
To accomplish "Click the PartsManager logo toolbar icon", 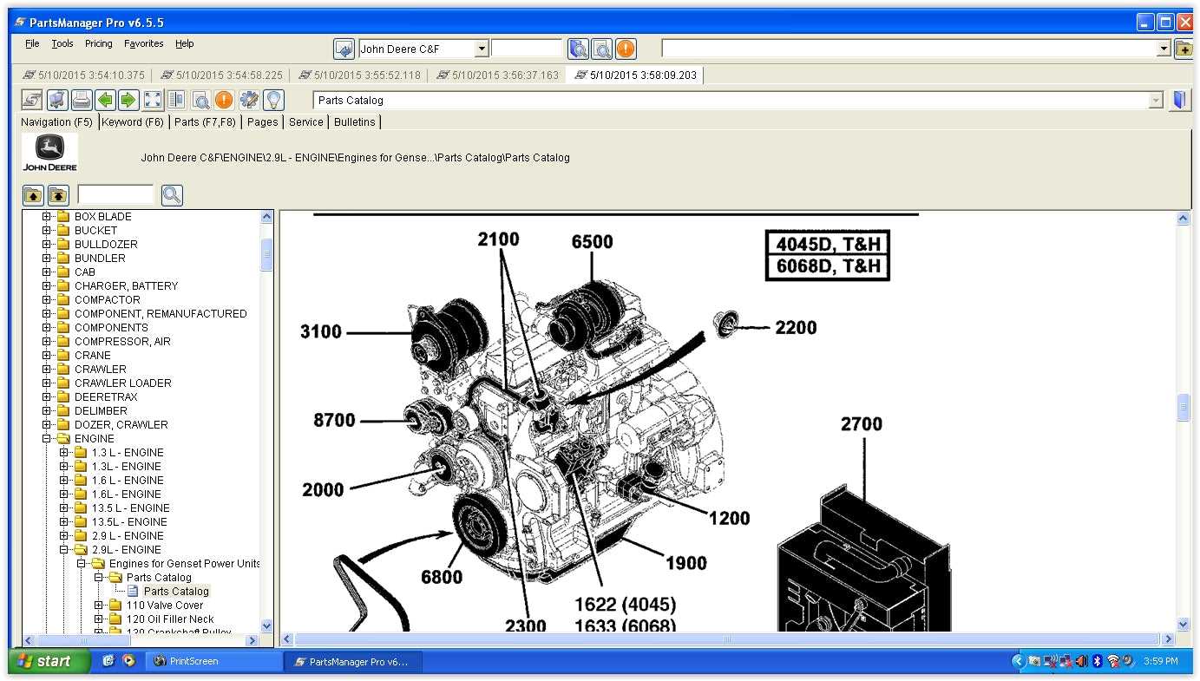I will coord(32,100).
